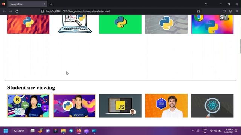Close the Udemy-clone tab

point(44,4)
